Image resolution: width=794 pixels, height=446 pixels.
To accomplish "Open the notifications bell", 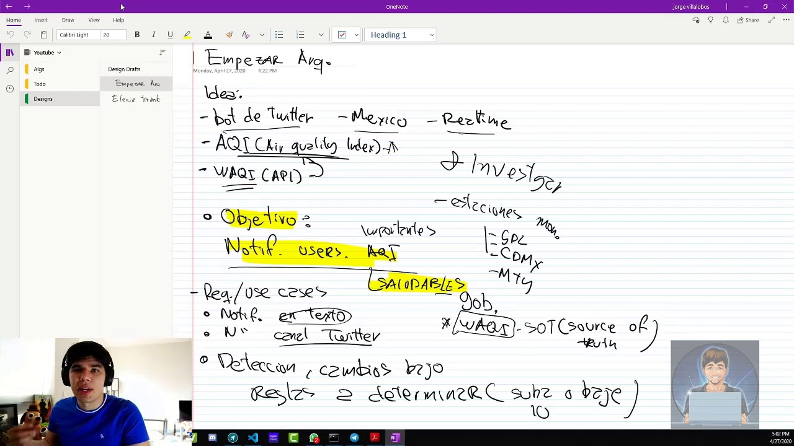I will coord(725,20).
